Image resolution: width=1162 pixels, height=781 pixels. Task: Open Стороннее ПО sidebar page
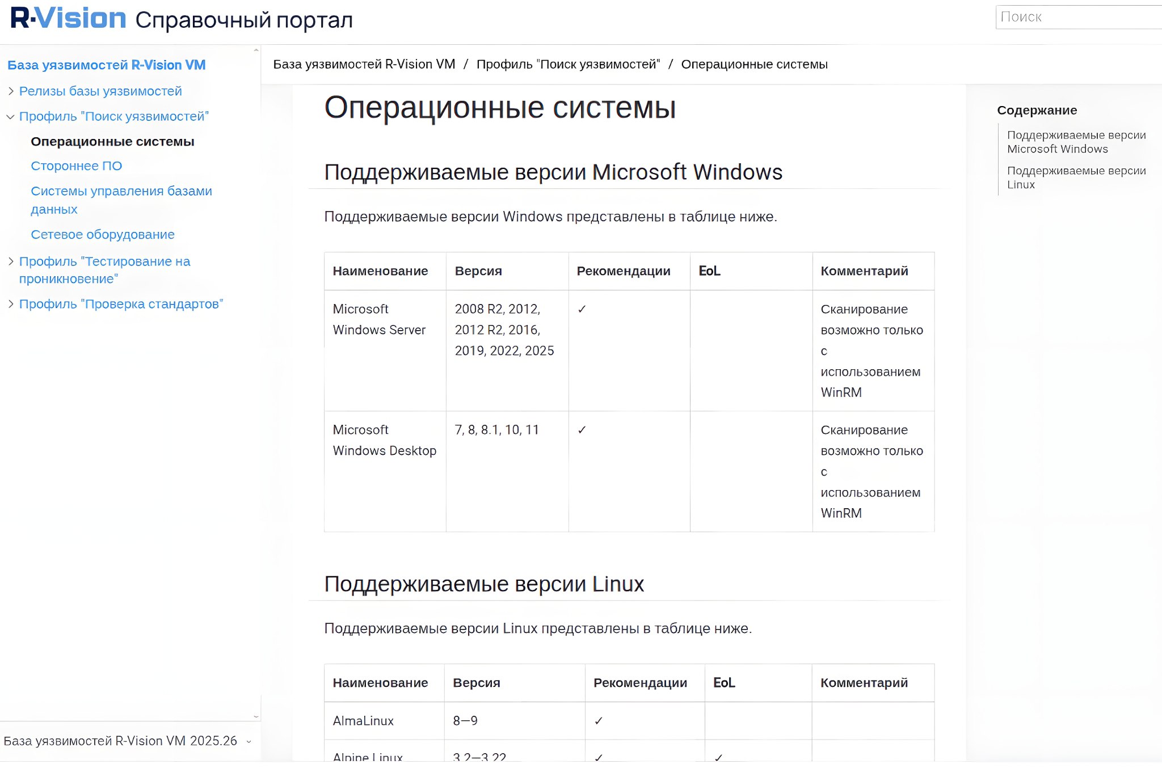[77, 166]
